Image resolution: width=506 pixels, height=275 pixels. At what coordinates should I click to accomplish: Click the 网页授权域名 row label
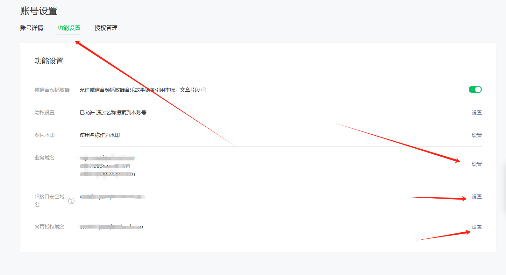(49, 227)
